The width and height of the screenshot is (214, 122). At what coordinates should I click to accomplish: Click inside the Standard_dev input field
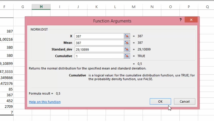(99, 49)
